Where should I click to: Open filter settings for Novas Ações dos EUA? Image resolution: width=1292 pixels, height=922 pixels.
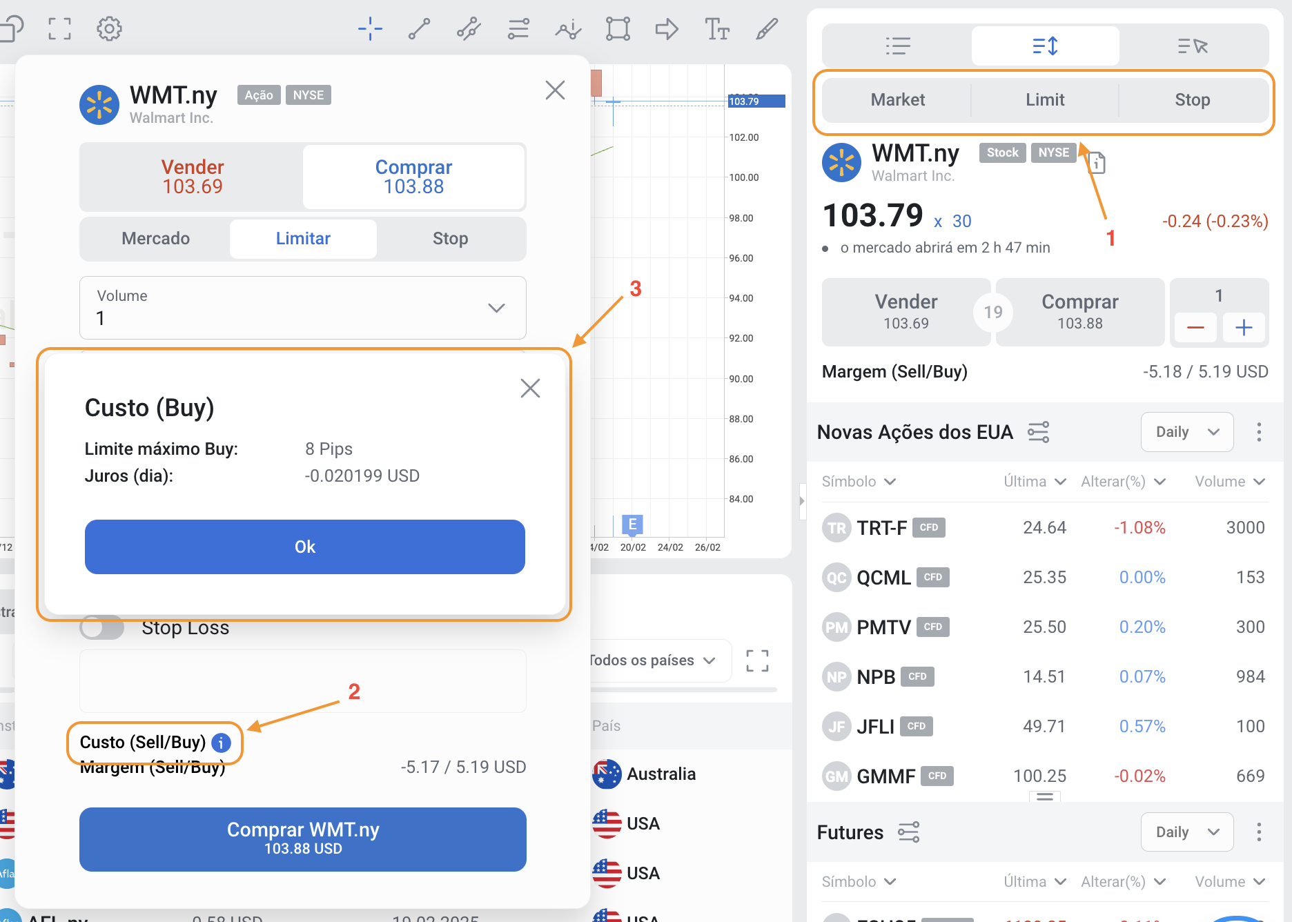coord(1039,432)
